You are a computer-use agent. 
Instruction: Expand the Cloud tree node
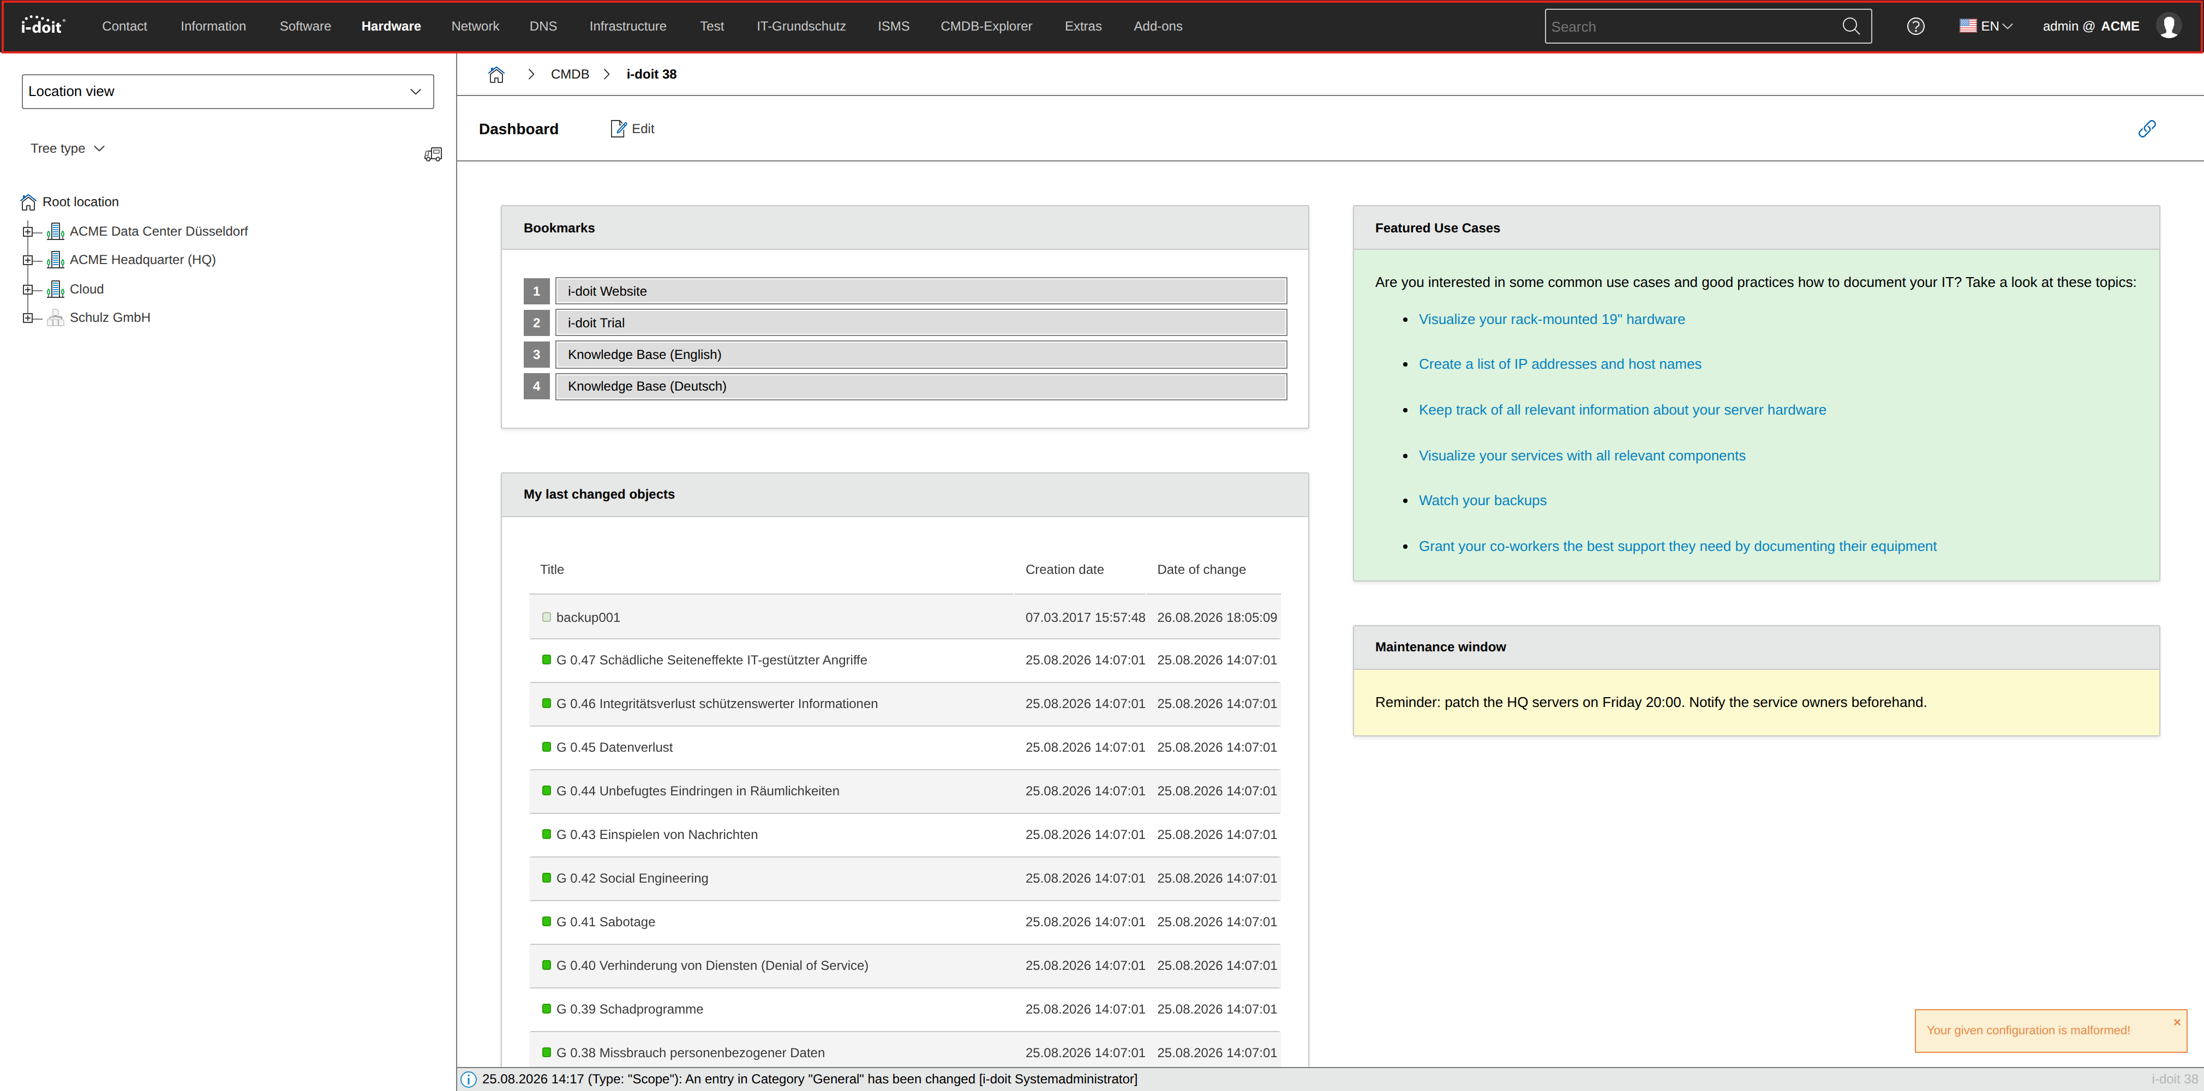(x=27, y=289)
